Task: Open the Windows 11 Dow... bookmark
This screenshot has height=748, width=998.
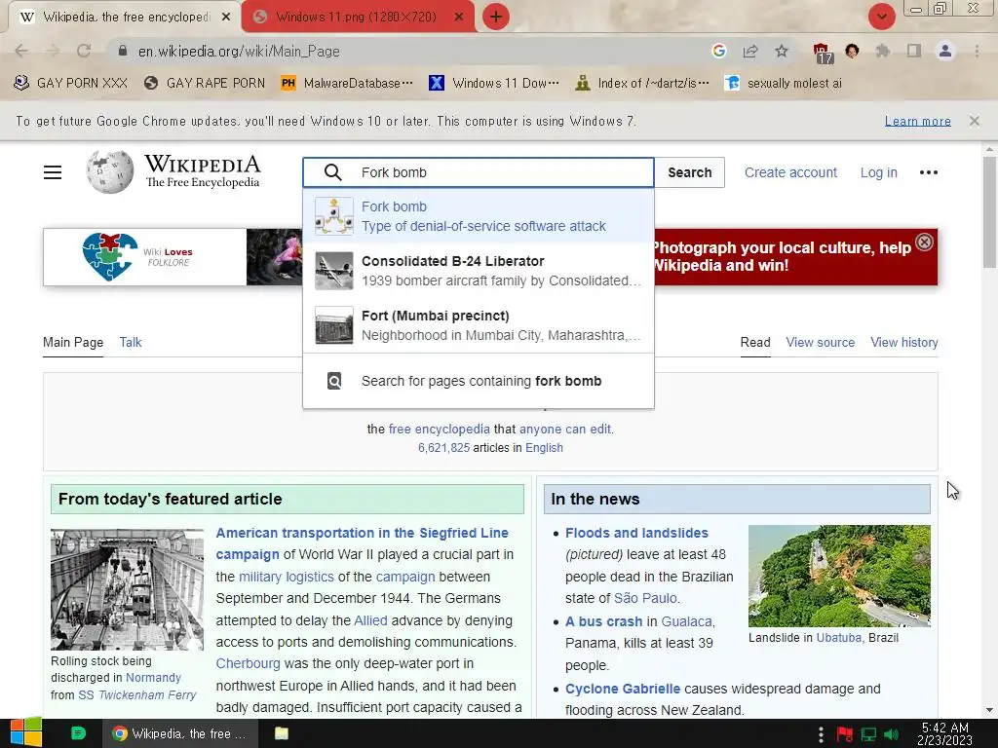Action: (494, 83)
